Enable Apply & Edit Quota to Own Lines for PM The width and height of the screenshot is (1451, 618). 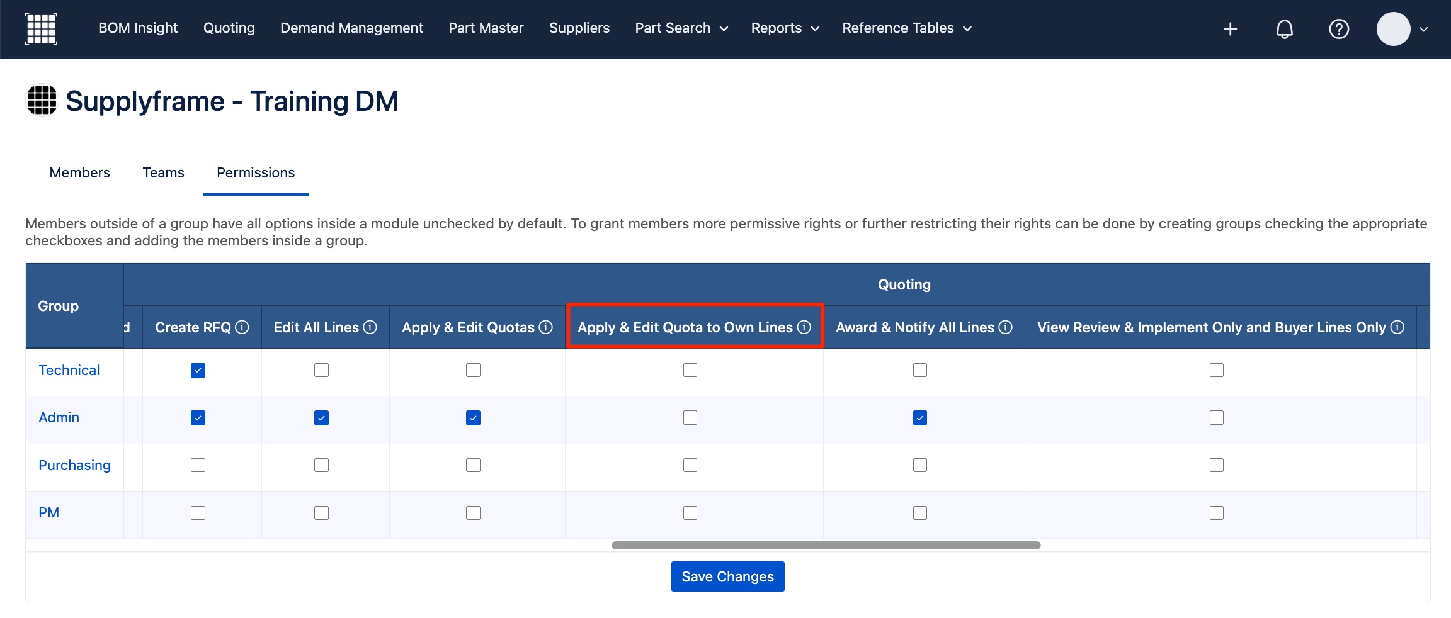[x=690, y=513]
